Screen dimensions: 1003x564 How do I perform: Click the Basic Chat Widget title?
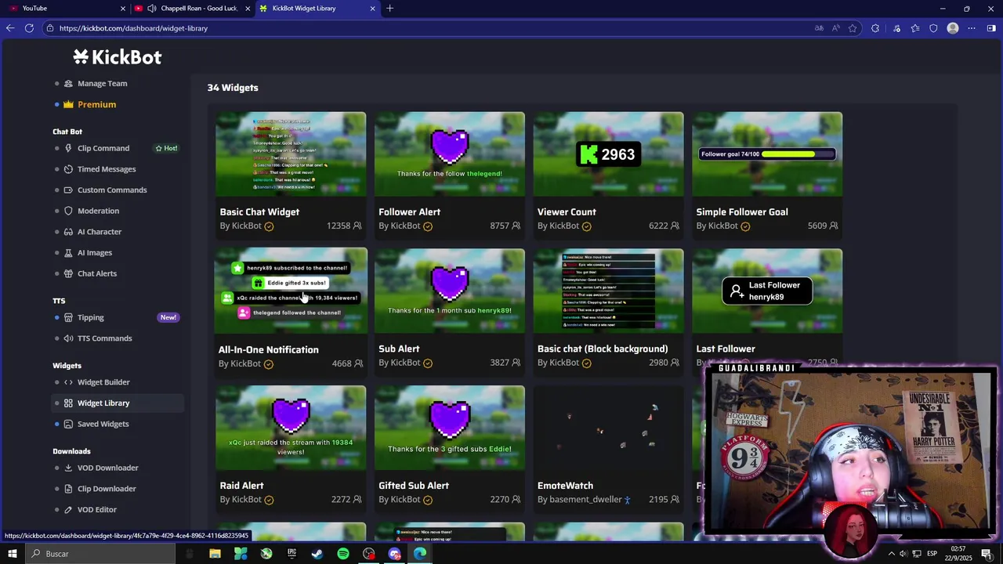pos(259,211)
